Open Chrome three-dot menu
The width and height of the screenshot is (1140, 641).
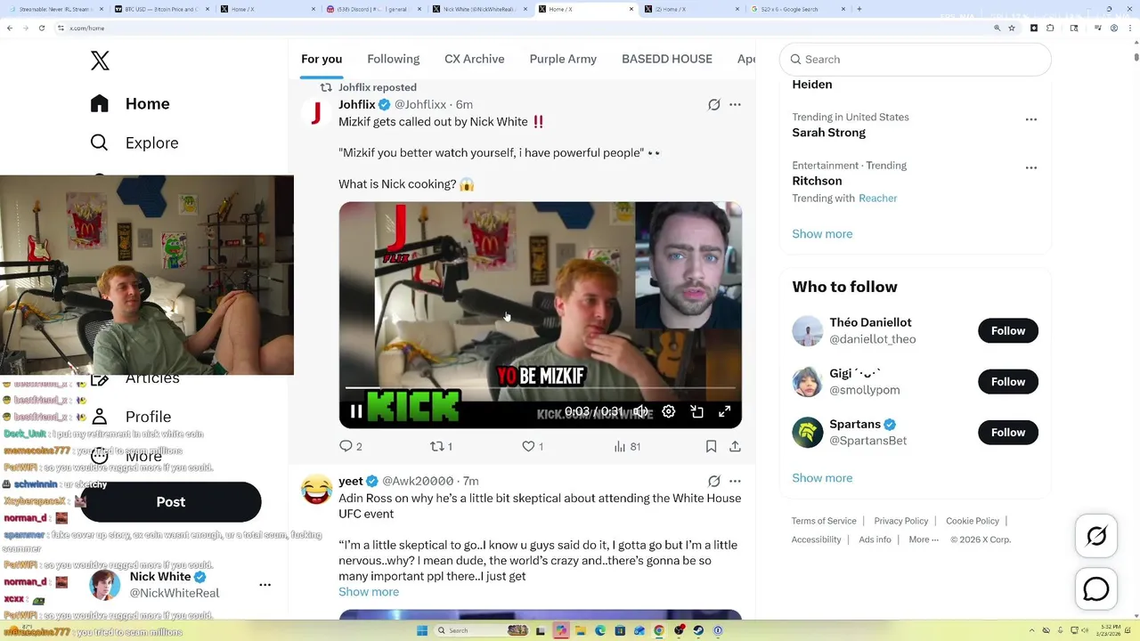[1131, 28]
